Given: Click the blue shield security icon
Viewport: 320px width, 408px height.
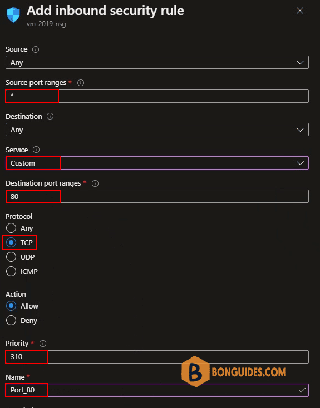Looking at the screenshot, I should (x=13, y=15).
